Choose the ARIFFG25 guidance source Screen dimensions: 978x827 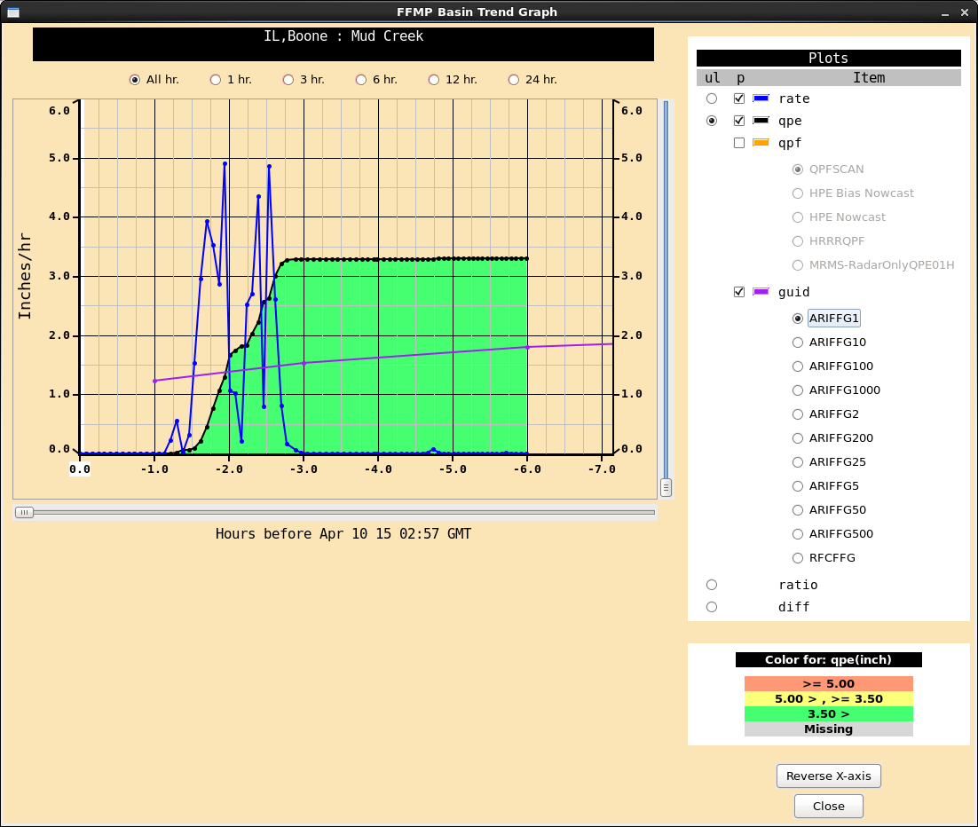pyautogui.click(x=829, y=462)
